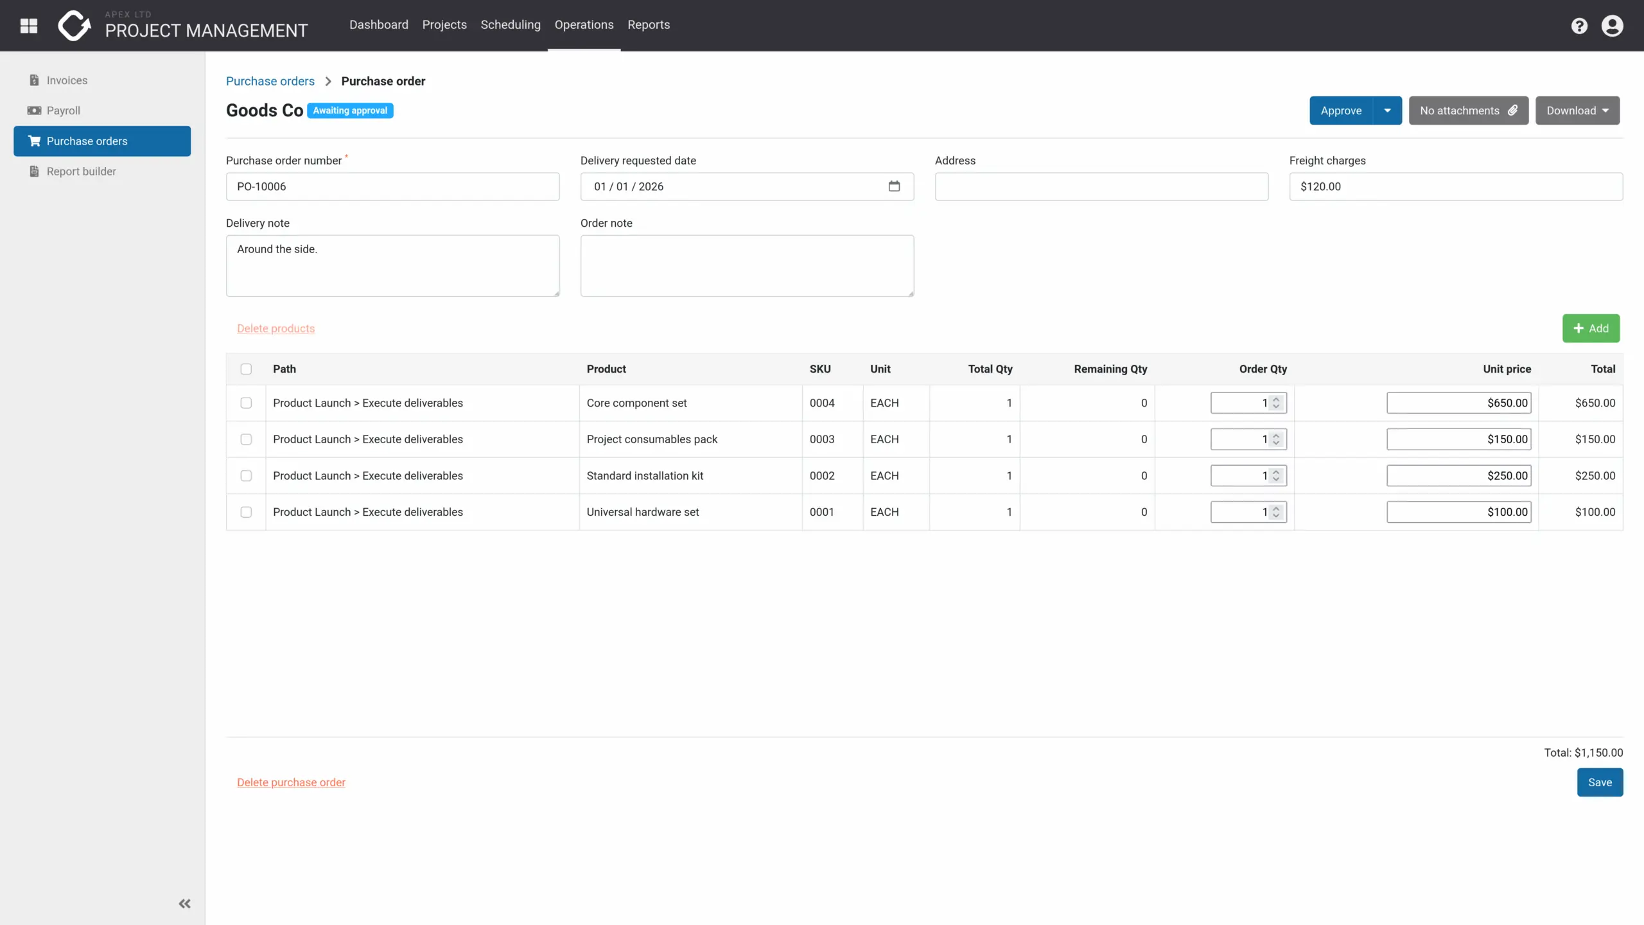Open the help question mark icon
Viewport: 1644px width, 925px height.
pyautogui.click(x=1579, y=26)
